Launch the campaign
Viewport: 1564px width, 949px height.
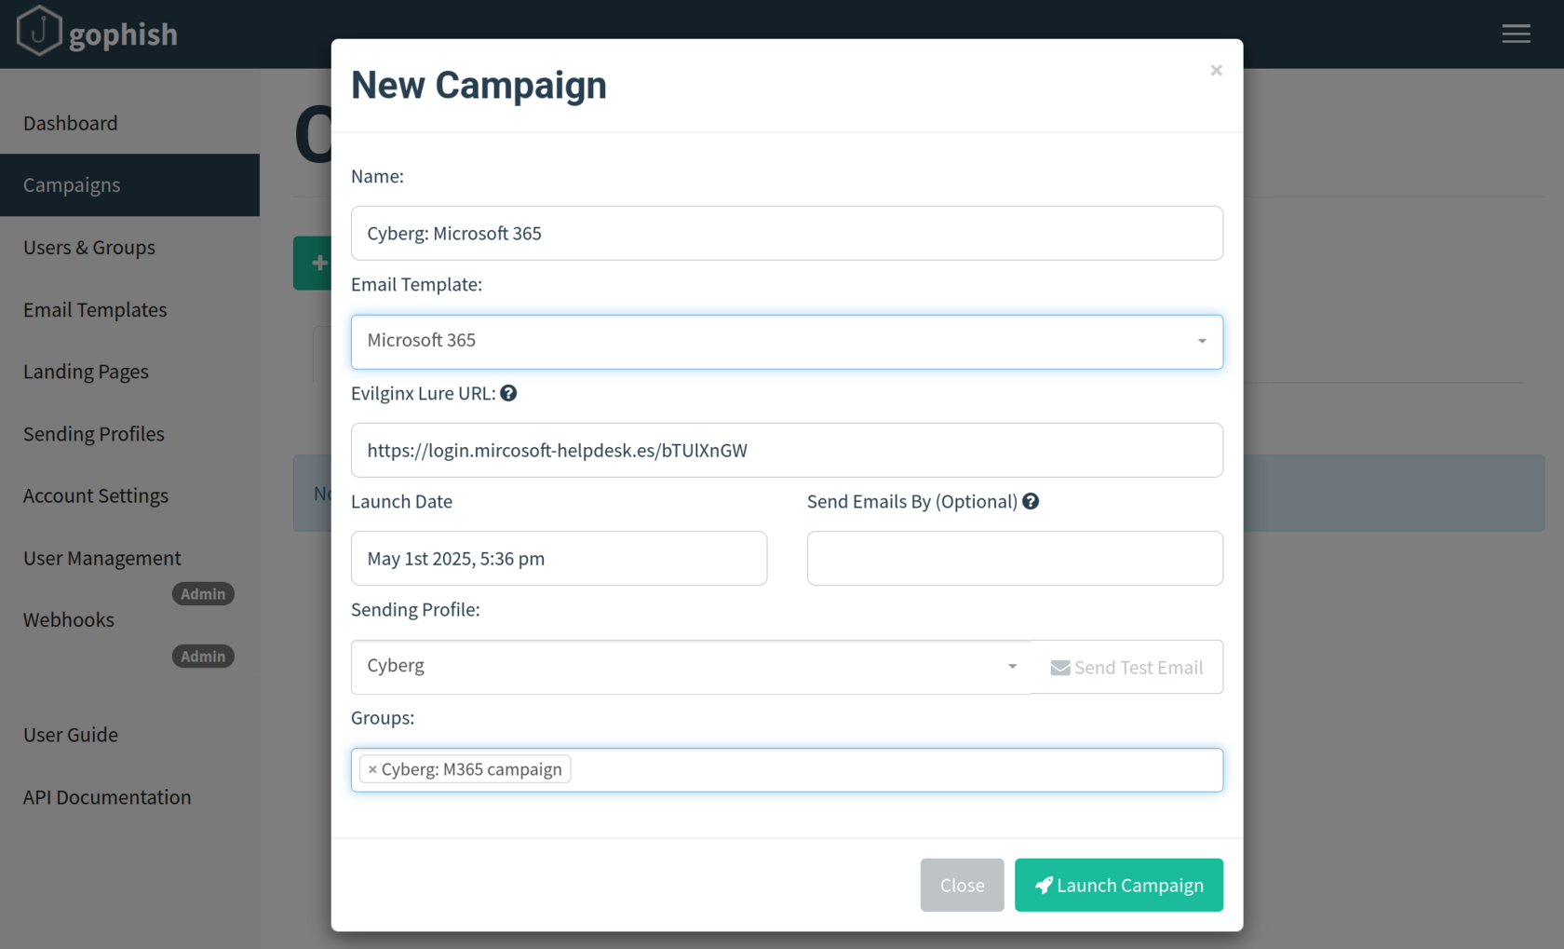coord(1119,885)
